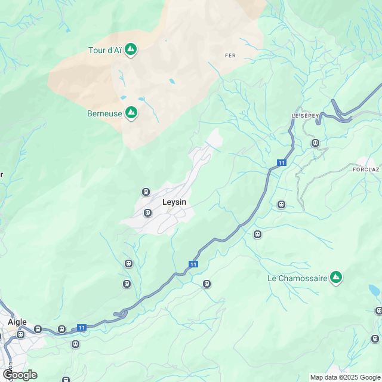Screen dimensions: 382x382
Task: Click the Tour d'Aï mountain peak marker
Action: [x=131, y=50]
